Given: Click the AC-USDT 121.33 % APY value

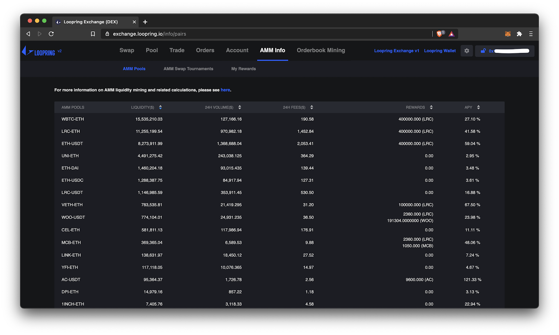Looking at the screenshot, I should (x=472, y=280).
